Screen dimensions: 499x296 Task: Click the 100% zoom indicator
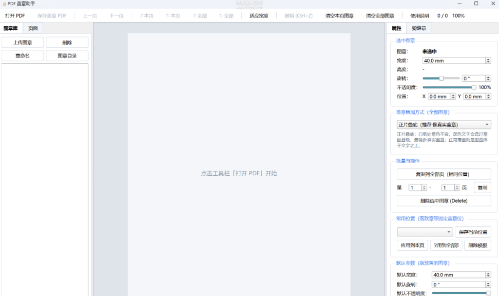[458, 16]
